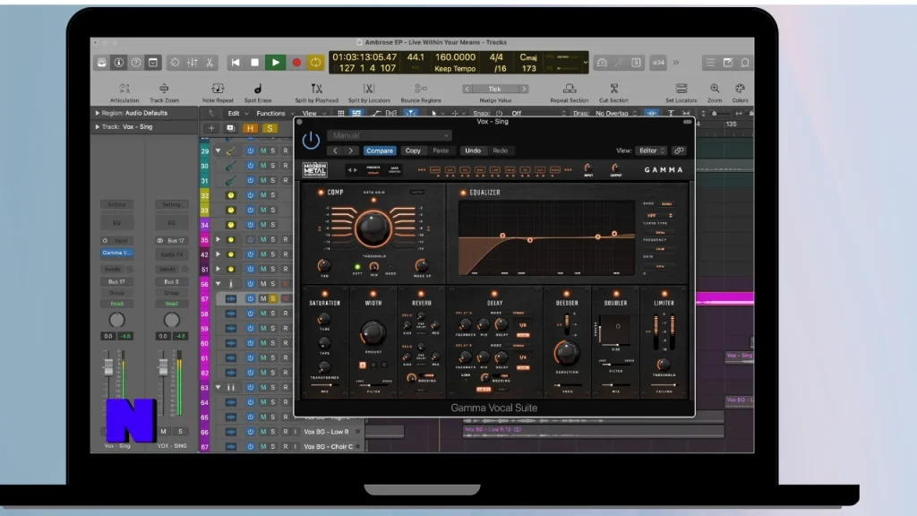Go to previous plugin preset arrow
Viewport: 917px width, 516px height.
(x=335, y=150)
